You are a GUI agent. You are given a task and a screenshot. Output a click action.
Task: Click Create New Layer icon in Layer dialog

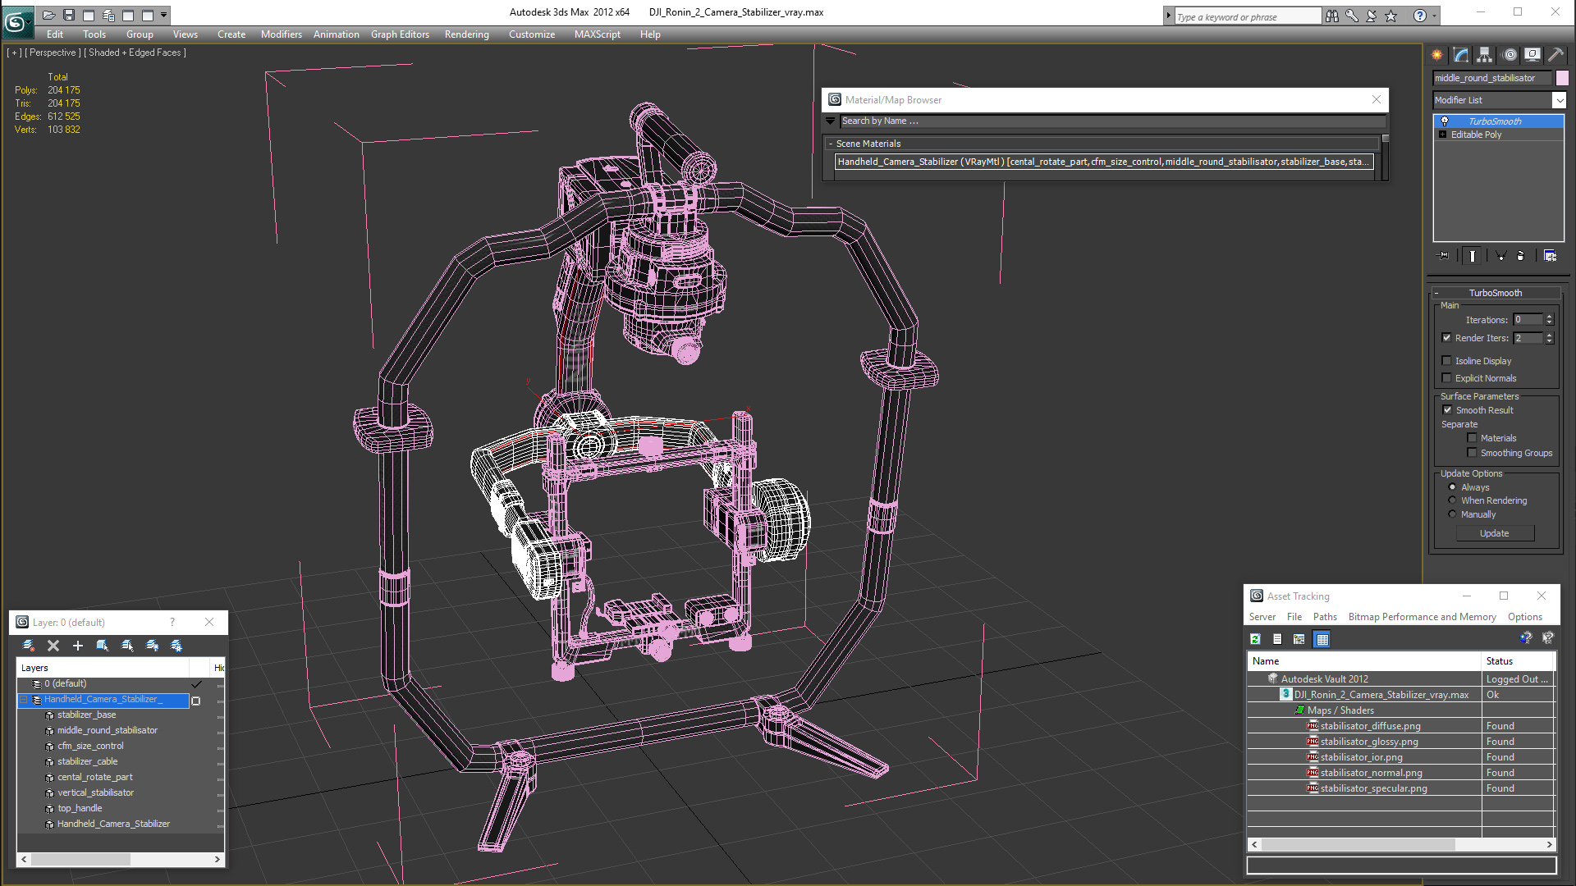point(29,646)
